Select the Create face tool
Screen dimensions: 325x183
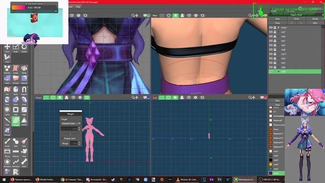click(x=16, y=69)
